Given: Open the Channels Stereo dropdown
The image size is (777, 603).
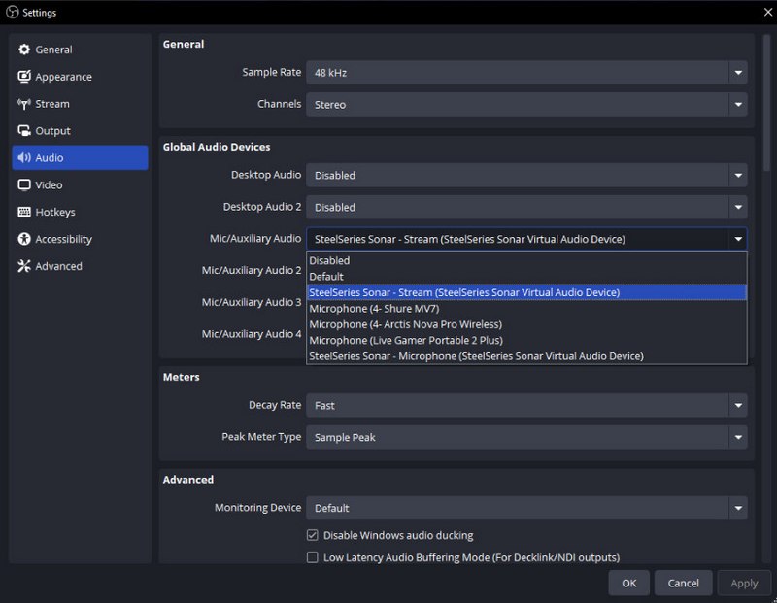Looking at the screenshot, I should [x=526, y=105].
